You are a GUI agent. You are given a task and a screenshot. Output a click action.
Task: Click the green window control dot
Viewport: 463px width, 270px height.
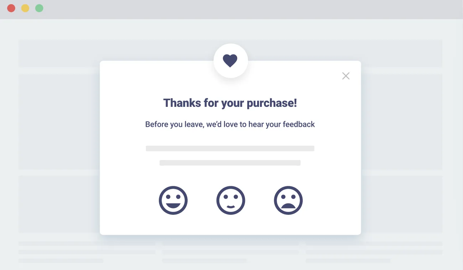[x=39, y=8]
